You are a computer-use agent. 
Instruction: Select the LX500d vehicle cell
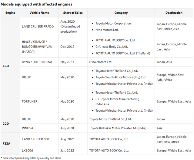28,150
